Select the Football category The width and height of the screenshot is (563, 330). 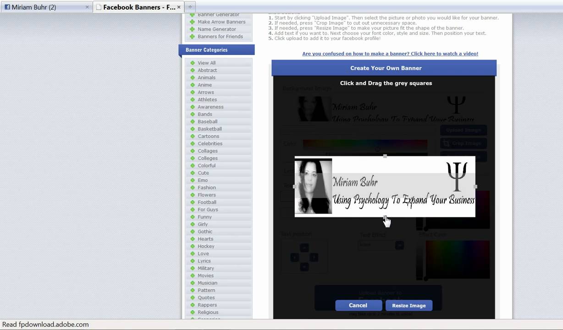coord(207,202)
